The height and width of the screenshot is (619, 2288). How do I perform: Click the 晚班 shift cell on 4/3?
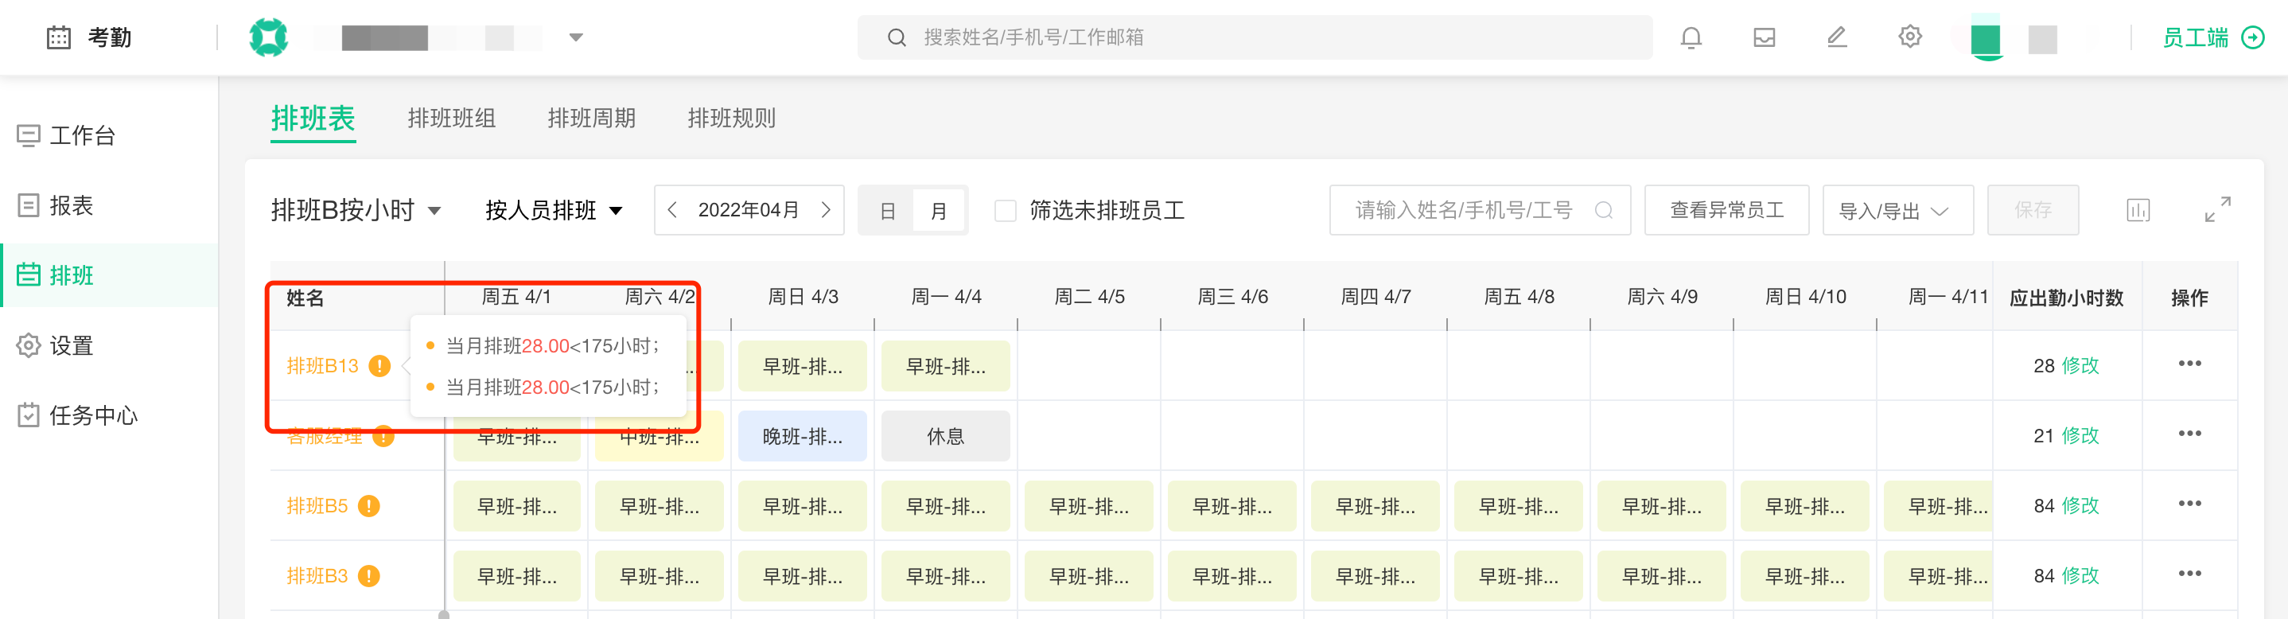(x=802, y=436)
